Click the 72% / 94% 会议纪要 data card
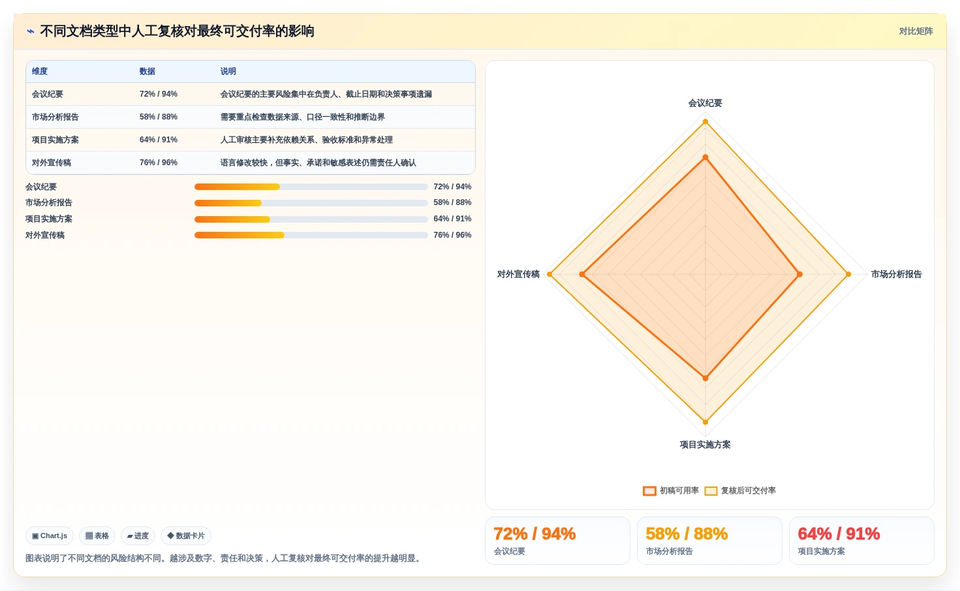Image resolution: width=960 pixels, height=591 pixels. coord(557,541)
